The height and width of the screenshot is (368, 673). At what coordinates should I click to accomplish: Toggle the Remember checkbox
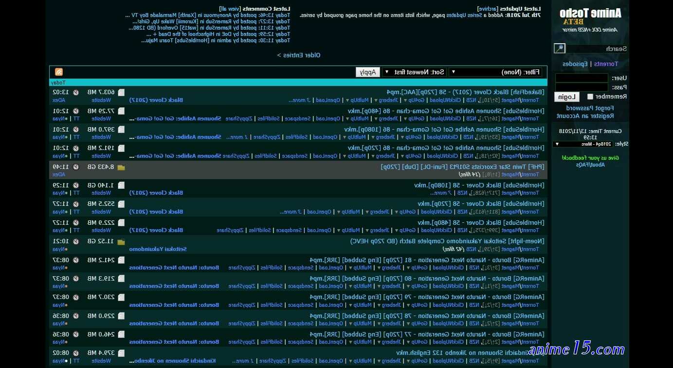point(590,97)
